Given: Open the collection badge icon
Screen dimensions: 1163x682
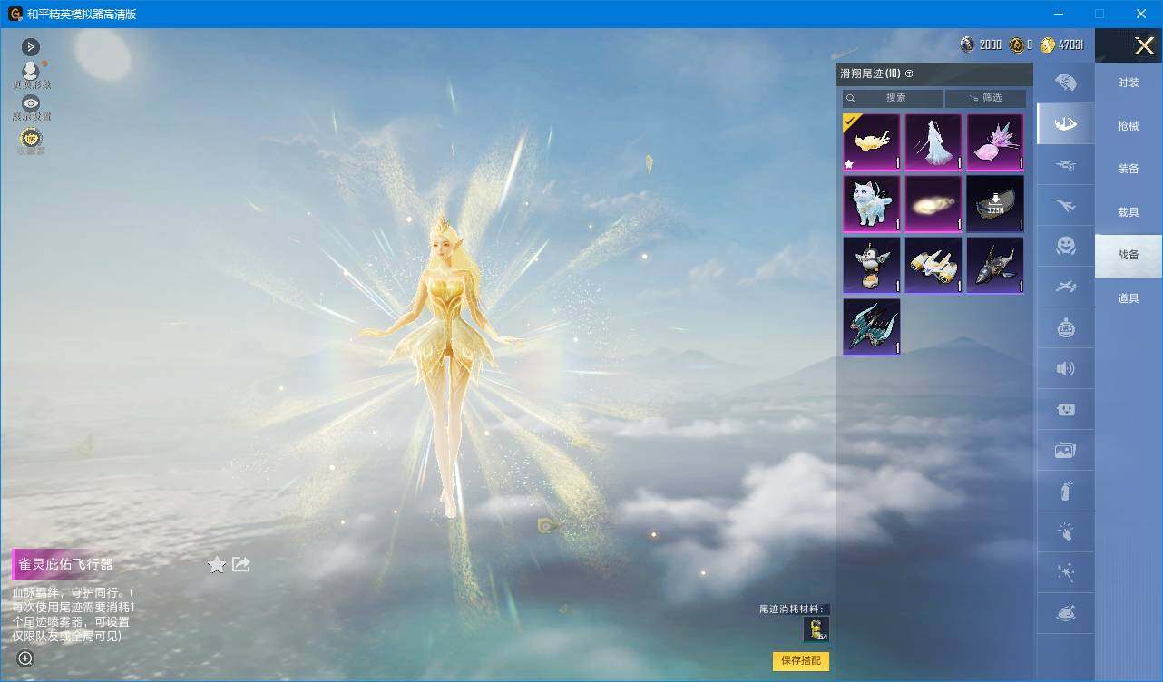Looking at the screenshot, I should click(31, 139).
